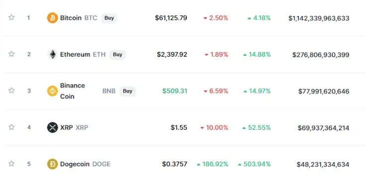Click the Binance Coin logo icon
This screenshot has width=366, height=180.
52,91
